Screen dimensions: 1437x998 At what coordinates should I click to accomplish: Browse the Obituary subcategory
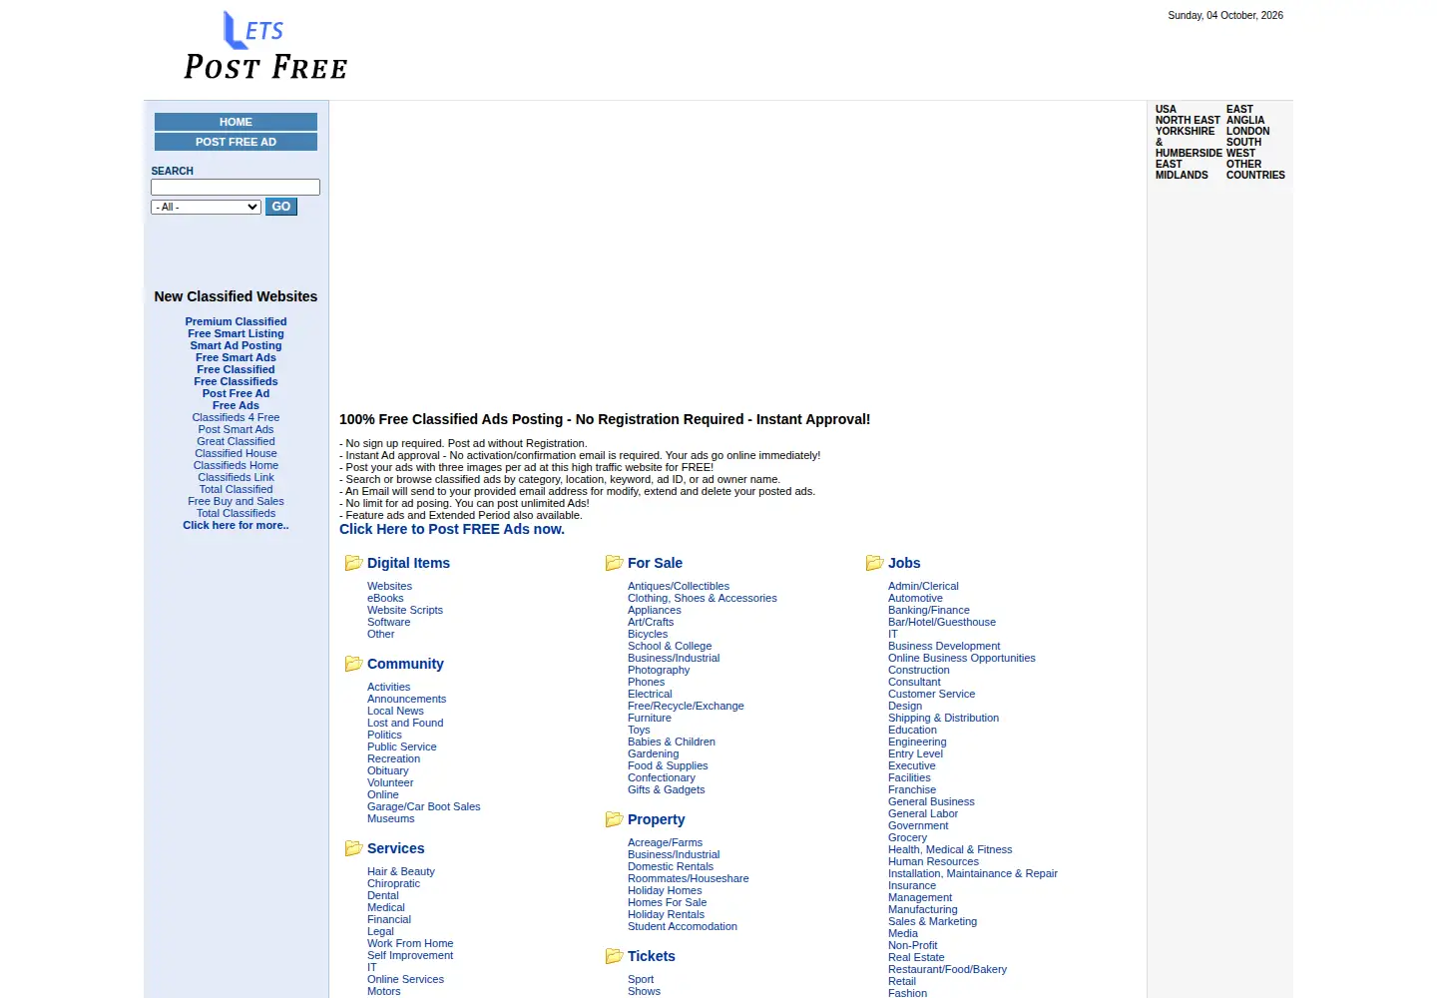[x=387, y=770]
